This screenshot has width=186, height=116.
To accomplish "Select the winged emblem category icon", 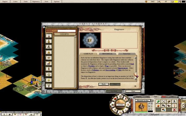I will click(x=49, y=86).
